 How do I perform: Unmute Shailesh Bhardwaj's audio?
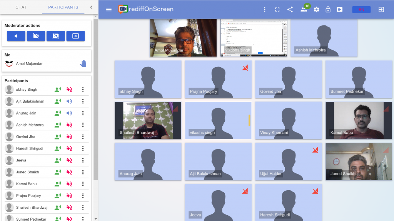coord(69,208)
